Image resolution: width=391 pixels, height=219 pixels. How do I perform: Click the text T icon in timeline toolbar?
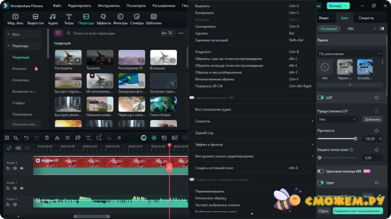[x=88, y=137]
